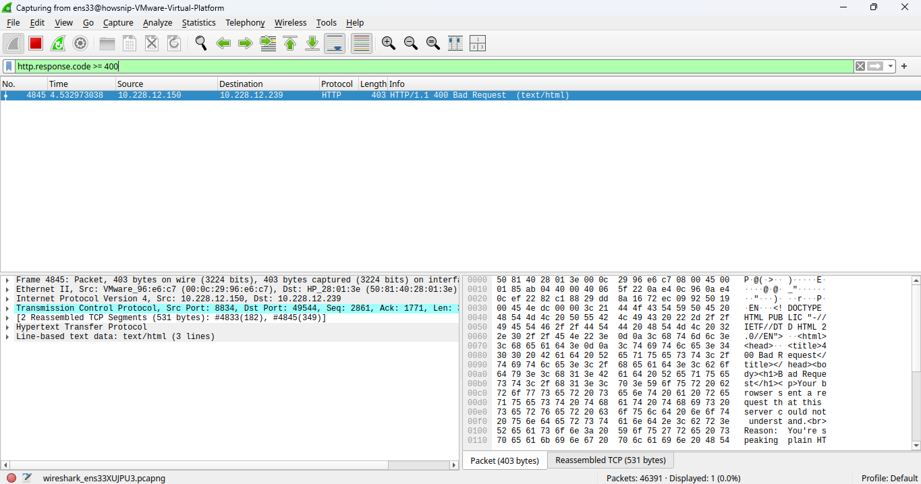Open the File menu

(13, 22)
